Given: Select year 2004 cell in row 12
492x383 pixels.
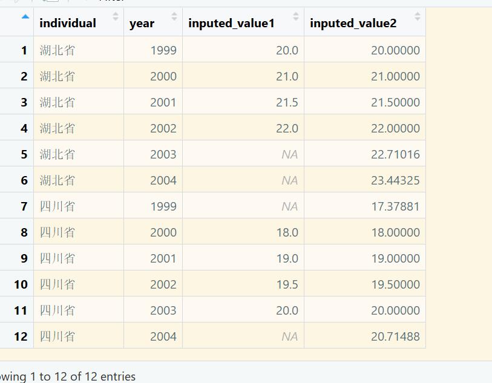Looking at the screenshot, I should click(x=163, y=336).
